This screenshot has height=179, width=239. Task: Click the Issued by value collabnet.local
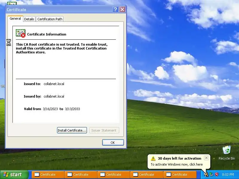(54, 96)
